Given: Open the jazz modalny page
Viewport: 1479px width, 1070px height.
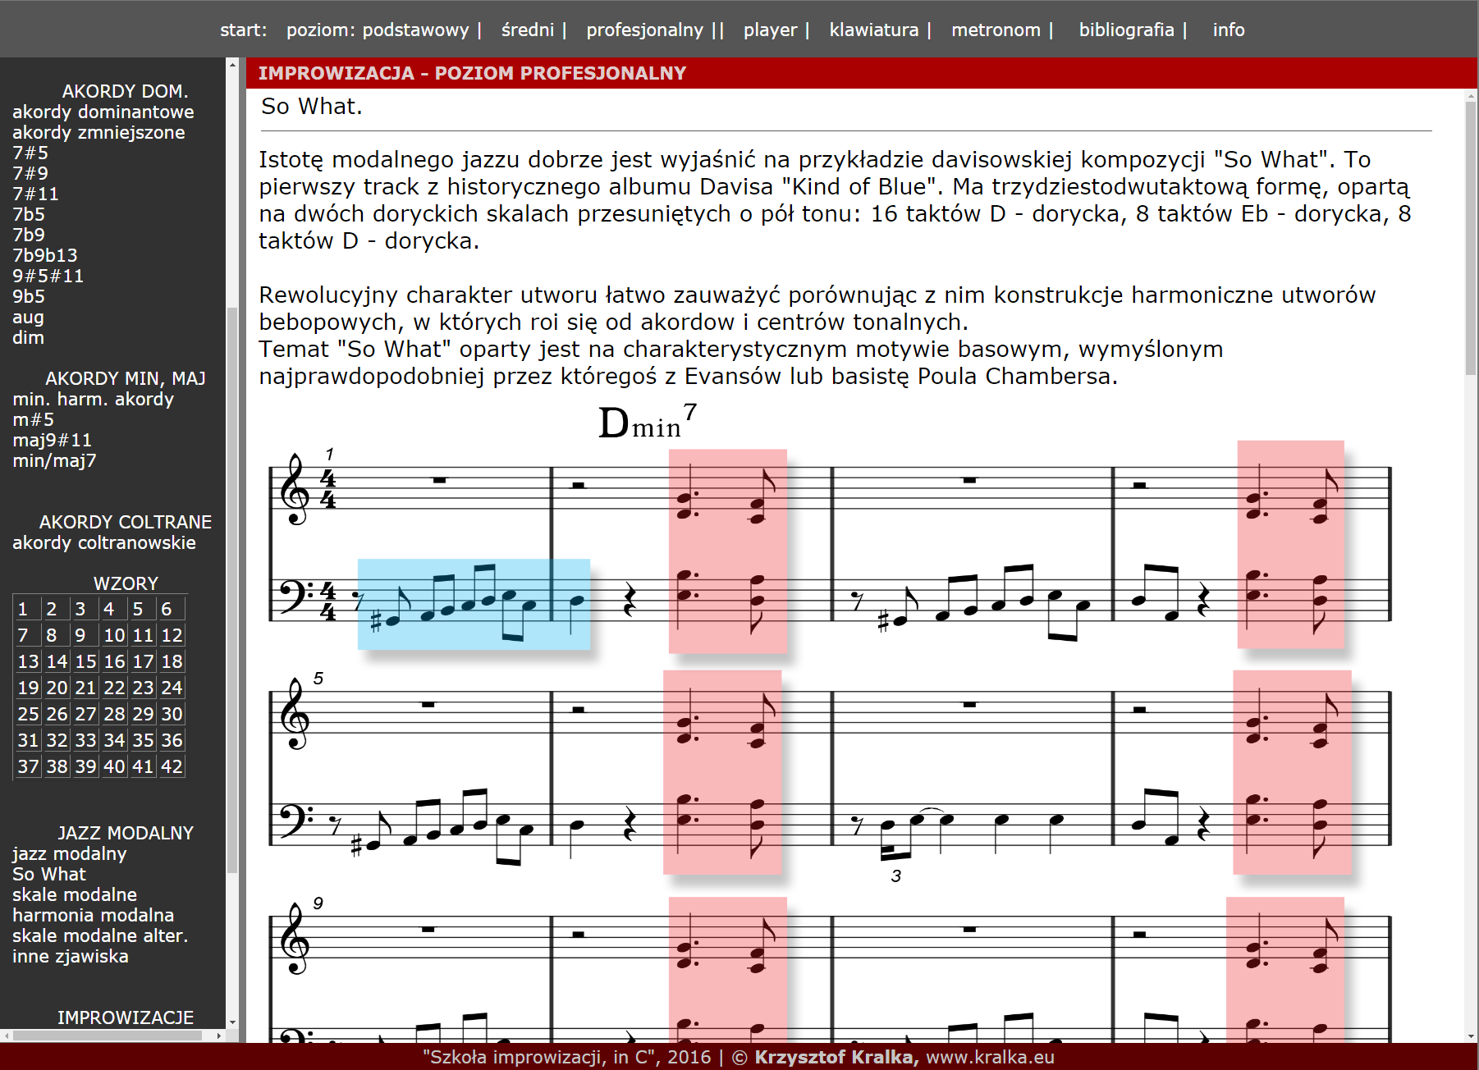Looking at the screenshot, I should (69, 853).
